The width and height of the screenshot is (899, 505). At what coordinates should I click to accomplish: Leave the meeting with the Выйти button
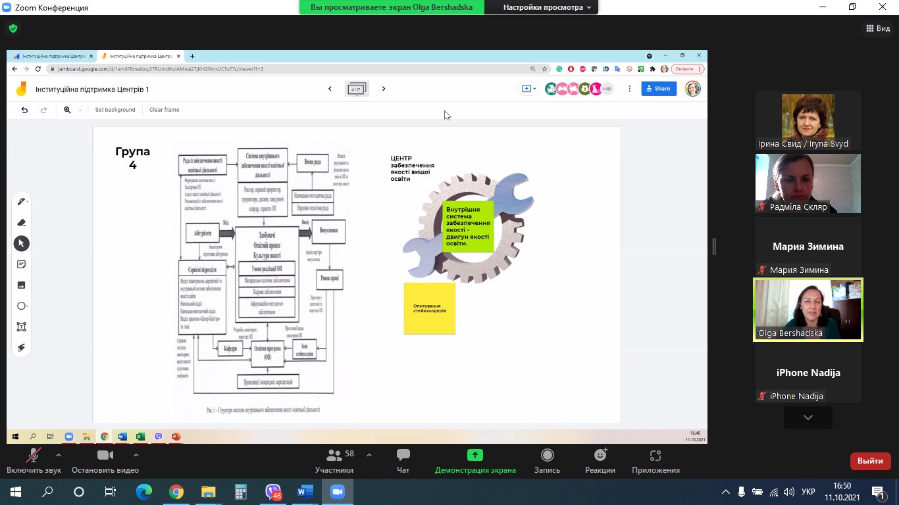point(870,461)
